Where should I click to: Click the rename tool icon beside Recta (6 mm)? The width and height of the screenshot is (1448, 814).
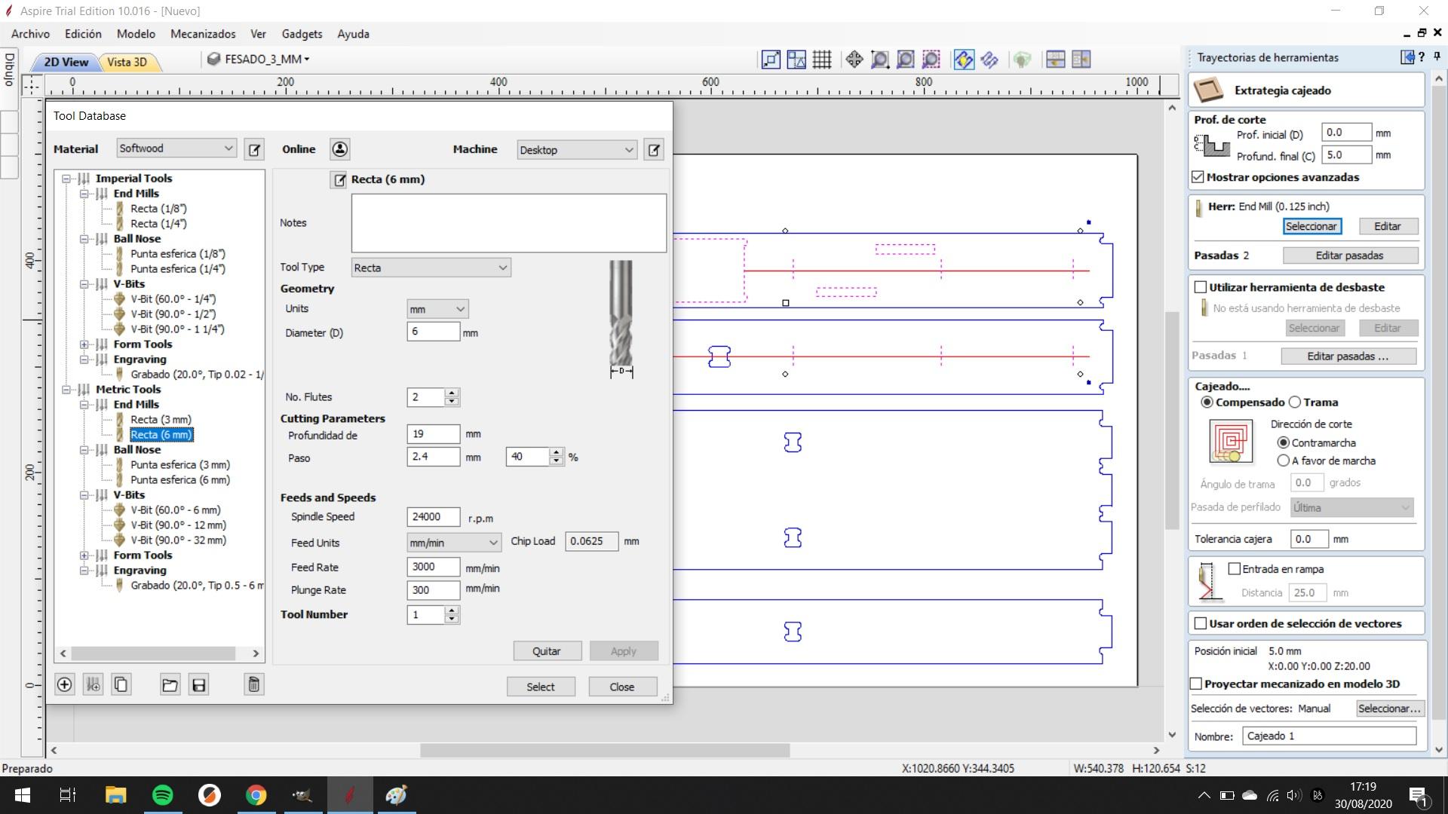tap(339, 179)
